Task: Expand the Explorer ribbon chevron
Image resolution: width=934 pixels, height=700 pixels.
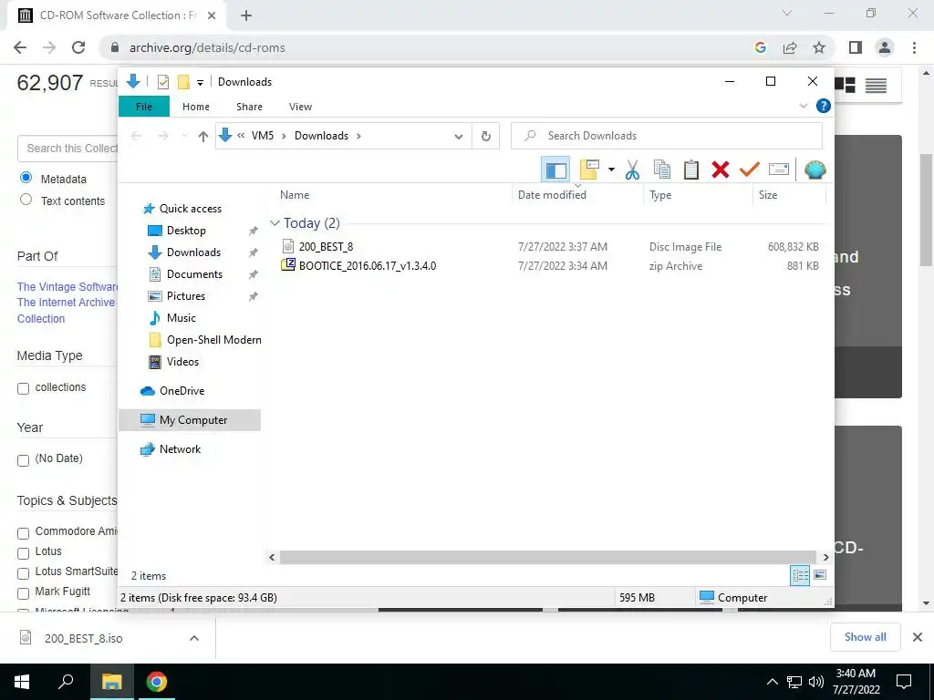Action: point(803,106)
